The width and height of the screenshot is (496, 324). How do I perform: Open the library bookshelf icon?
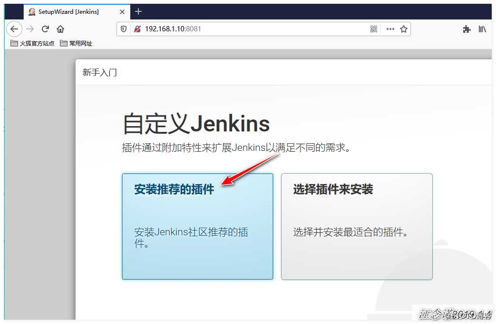tap(482, 29)
